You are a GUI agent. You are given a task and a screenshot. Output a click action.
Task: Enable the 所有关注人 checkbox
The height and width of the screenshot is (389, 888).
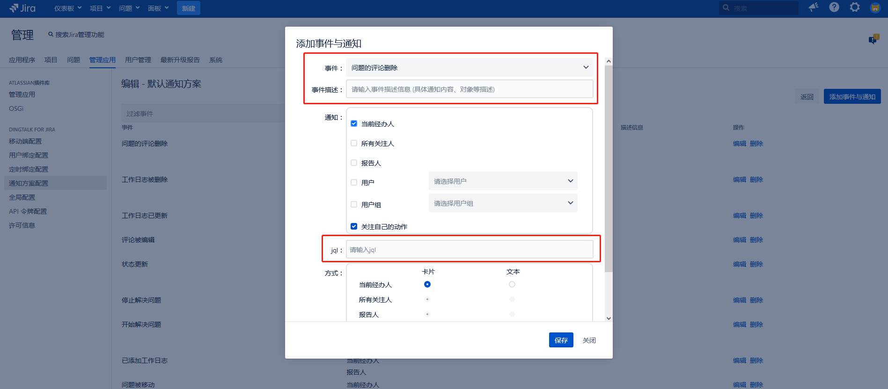354,144
